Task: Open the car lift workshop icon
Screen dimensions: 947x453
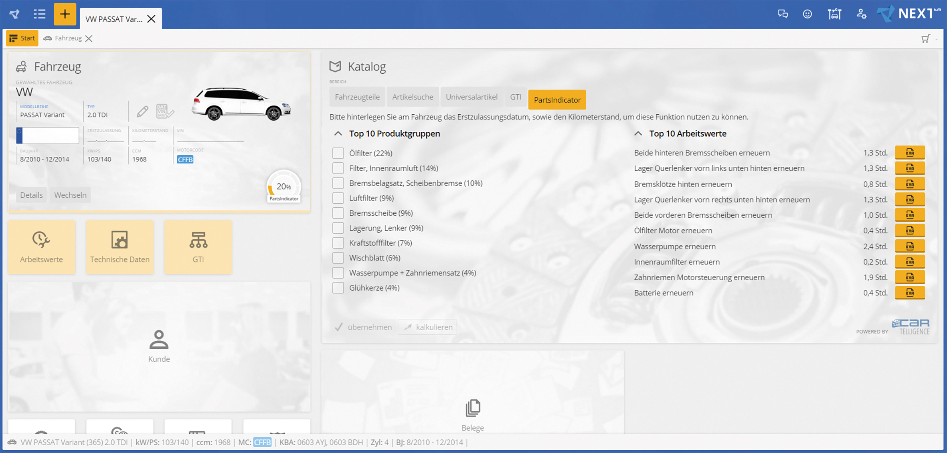Action: click(x=834, y=14)
